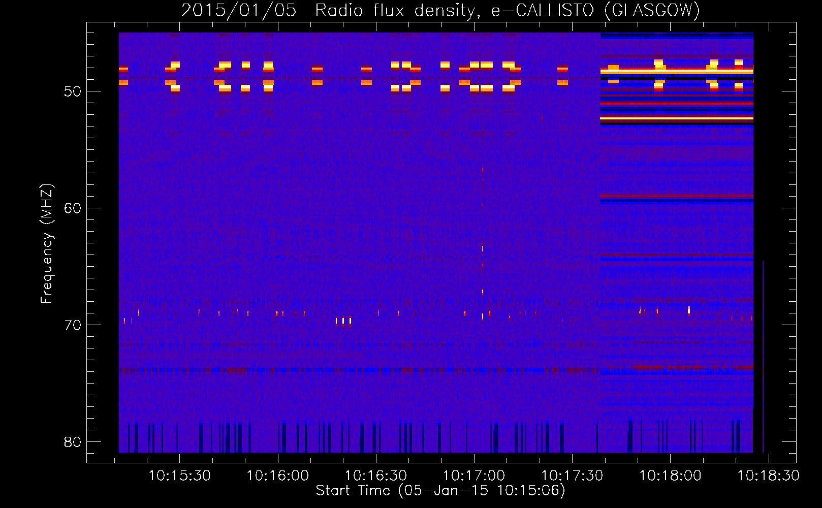Viewport: 822px width, 508px height.
Task: Click the time tick label '10:17:00'
Action: [x=474, y=475]
